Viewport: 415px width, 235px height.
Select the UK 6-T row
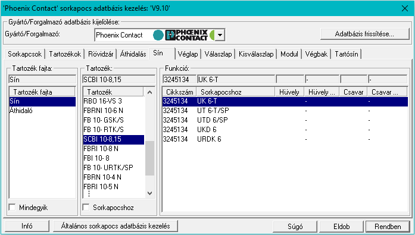pyautogui.click(x=285, y=101)
